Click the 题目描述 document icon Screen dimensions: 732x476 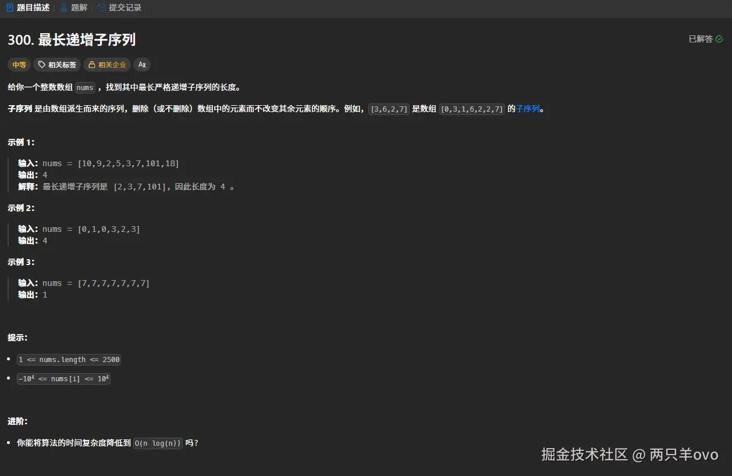point(10,8)
